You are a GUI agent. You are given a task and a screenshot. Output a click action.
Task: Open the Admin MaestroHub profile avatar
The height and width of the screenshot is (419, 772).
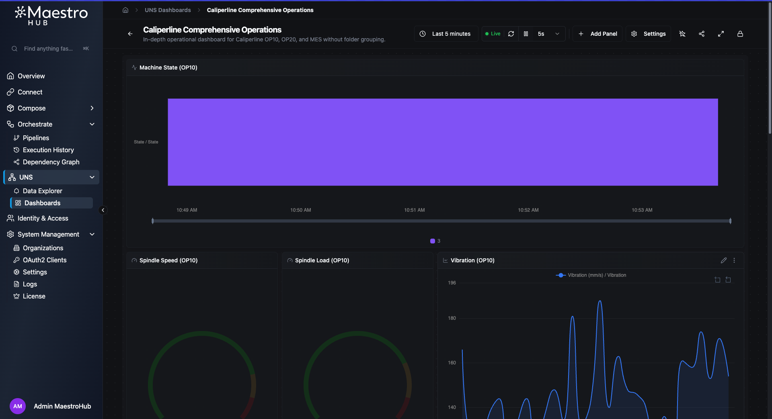point(18,406)
